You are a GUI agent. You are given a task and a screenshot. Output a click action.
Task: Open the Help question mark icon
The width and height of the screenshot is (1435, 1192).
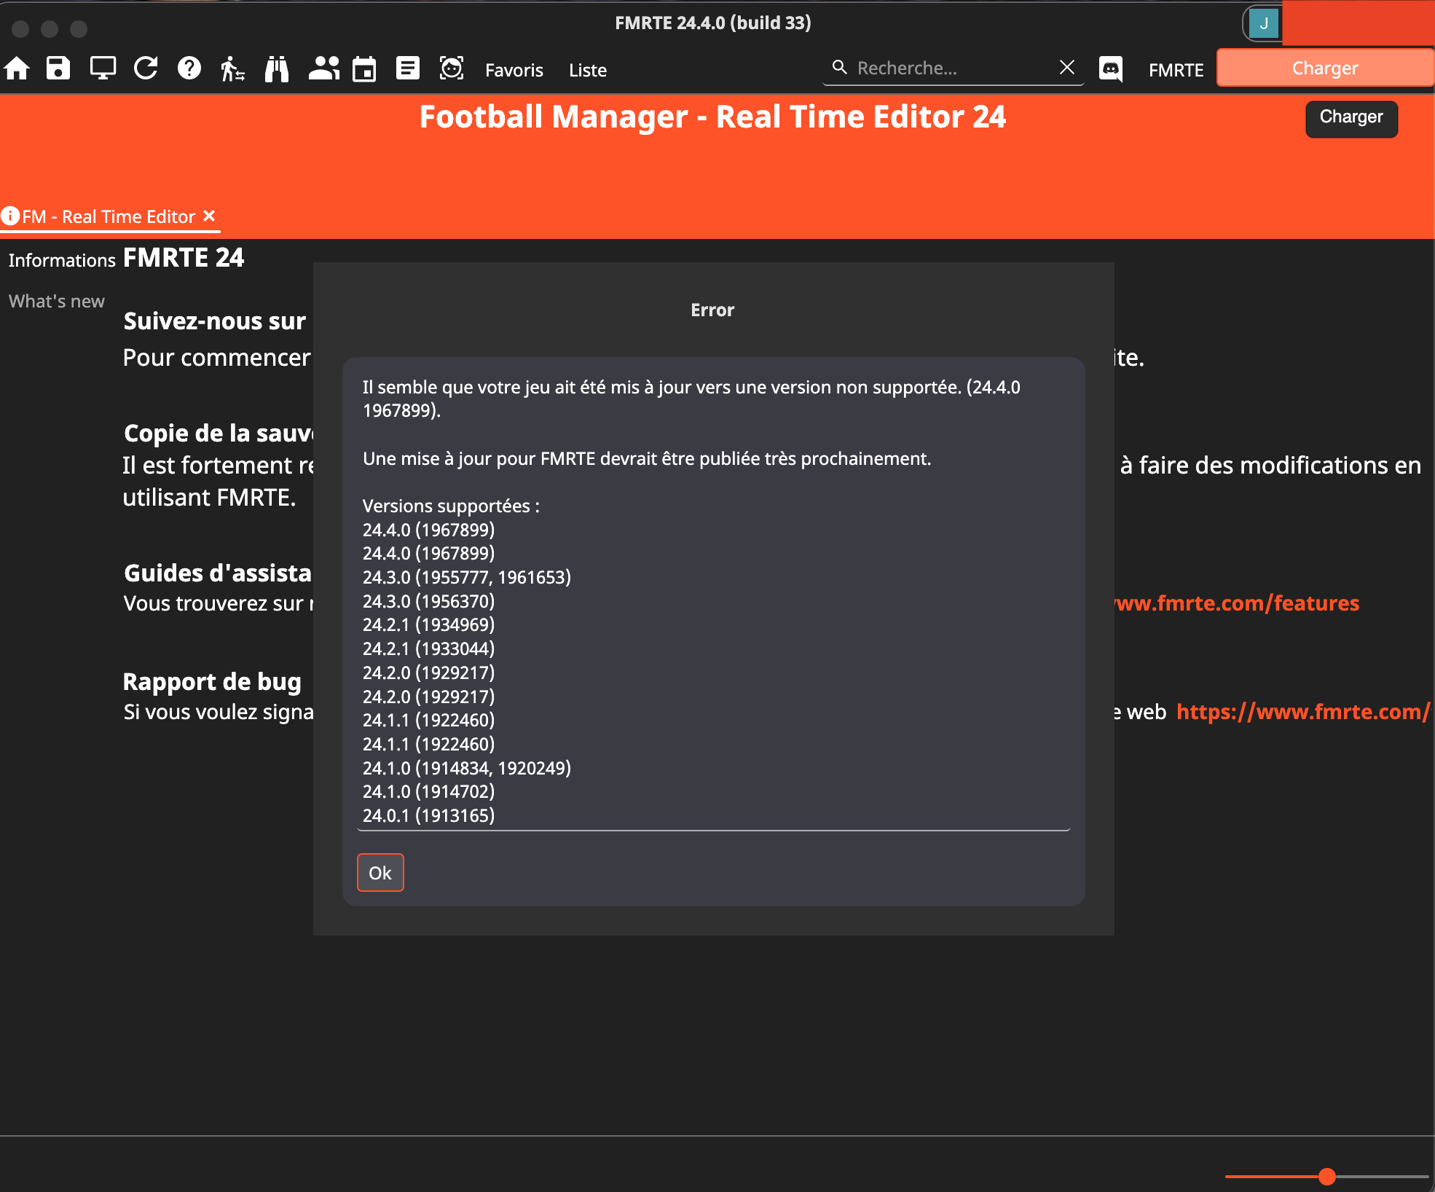(189, 68)
